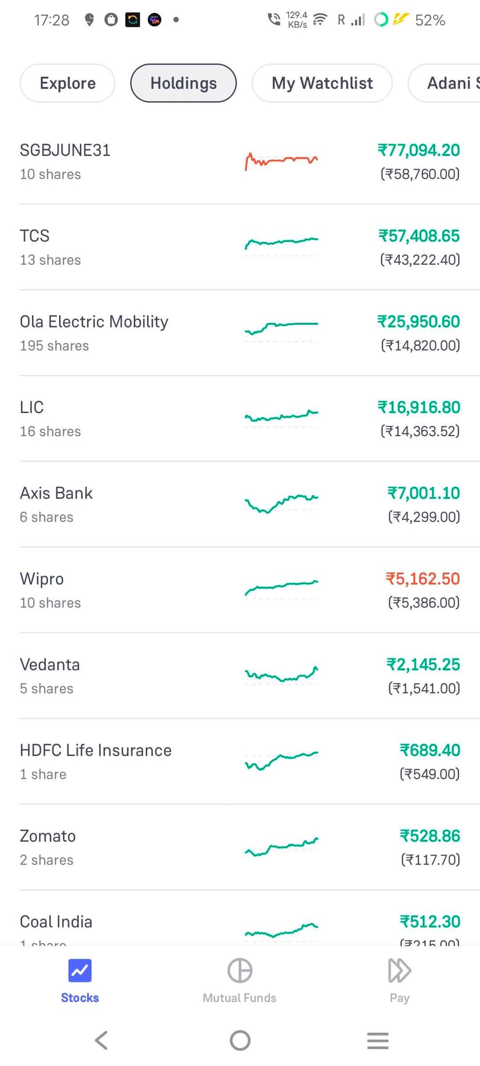480x1066 pixels.
Task: Open the Mutual Funds pie icon
Action: tap(239, 970)
